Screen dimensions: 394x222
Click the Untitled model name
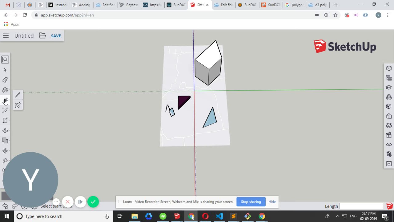click(x=24, y=36)
